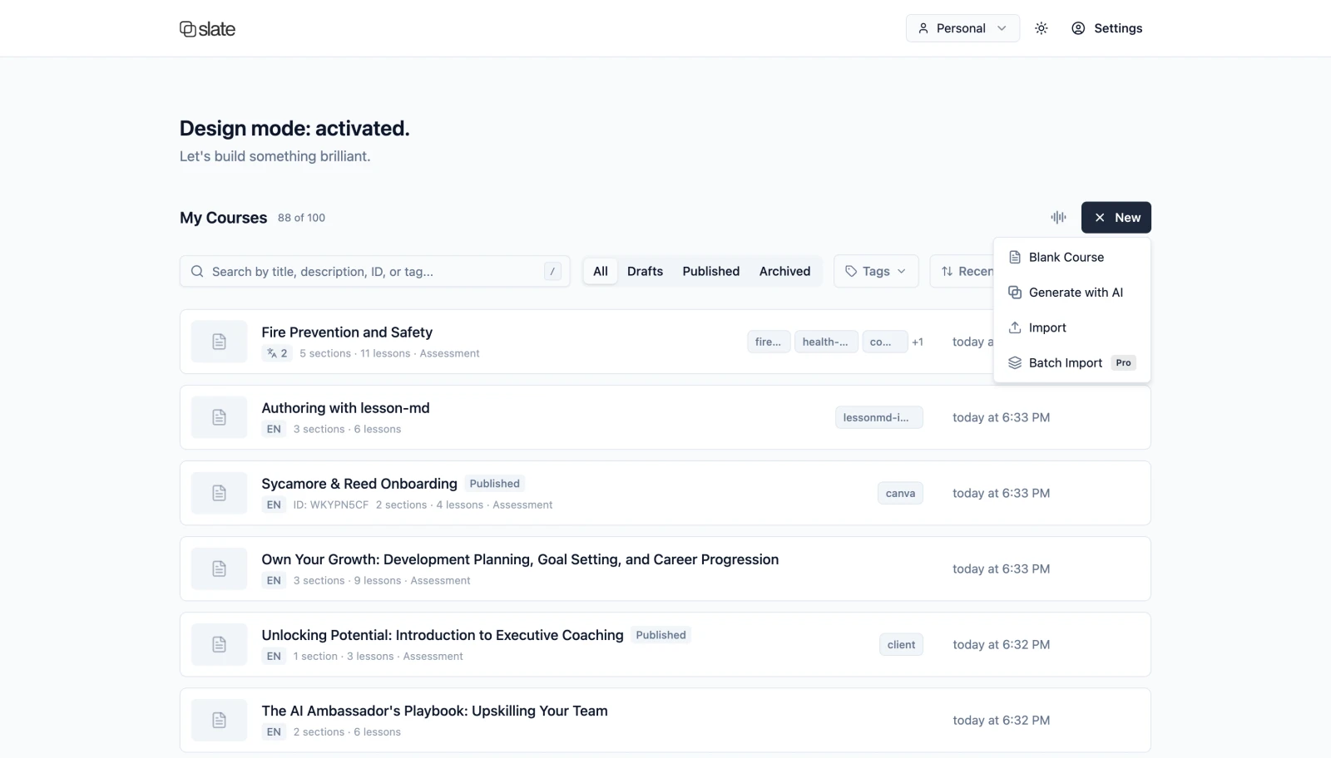Select Generate with AI menu item

(1071, 293)
